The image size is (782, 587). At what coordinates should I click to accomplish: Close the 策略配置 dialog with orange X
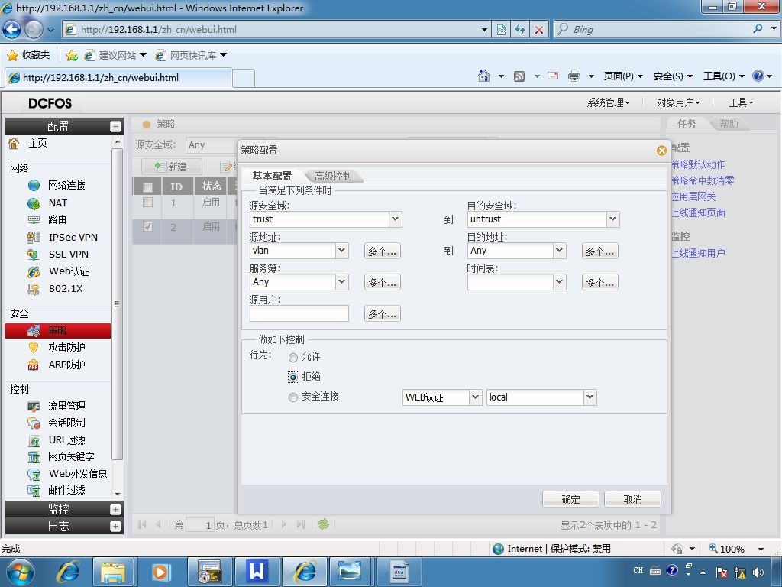pos(661,151)
